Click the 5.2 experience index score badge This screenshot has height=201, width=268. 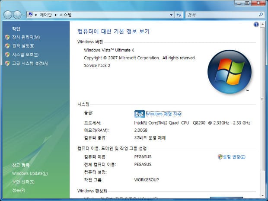coord(139,114)
